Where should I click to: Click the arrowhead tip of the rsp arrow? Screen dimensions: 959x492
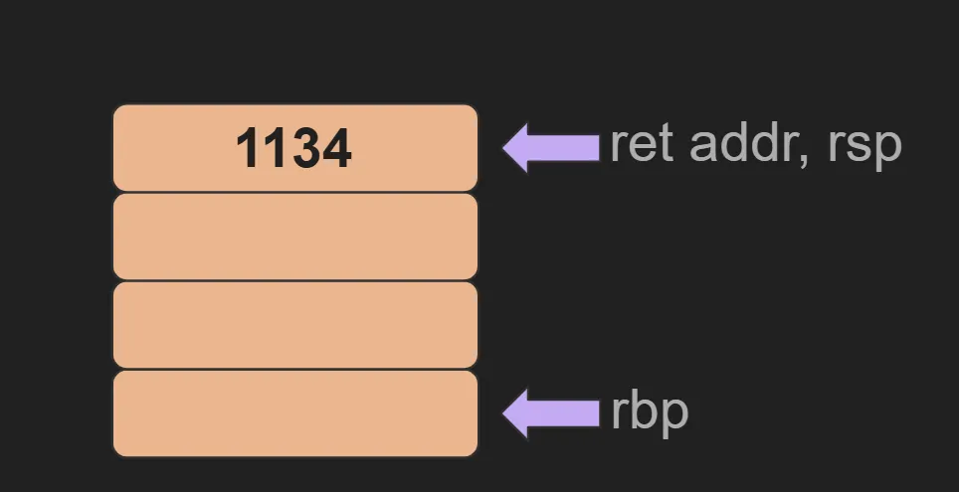click(x=507, y=147)
